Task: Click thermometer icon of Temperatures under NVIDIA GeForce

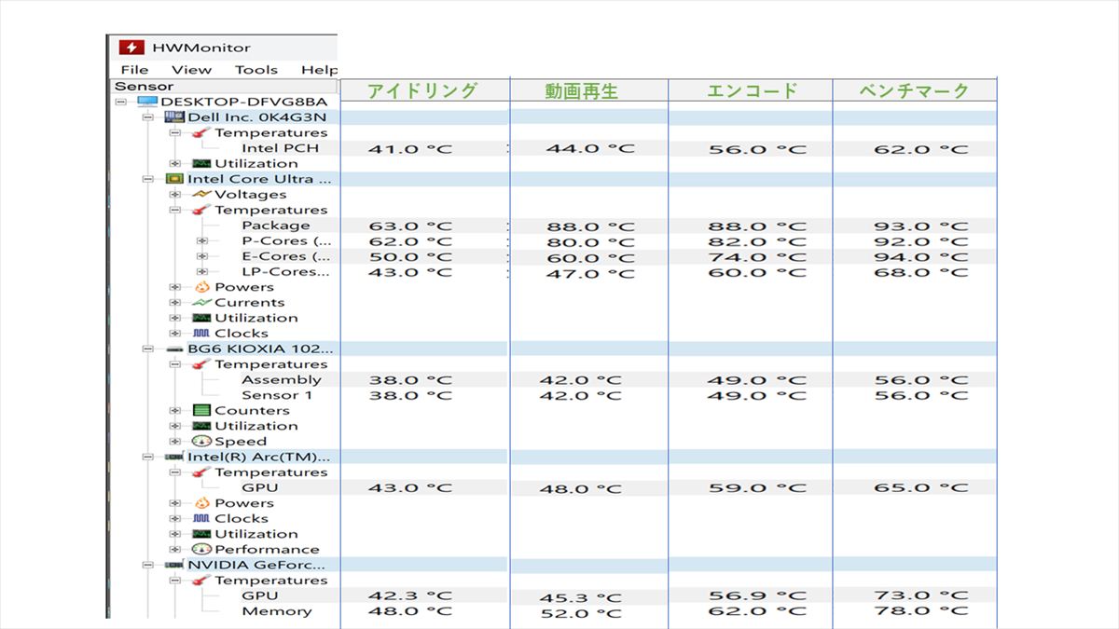Action: [201, 581]
